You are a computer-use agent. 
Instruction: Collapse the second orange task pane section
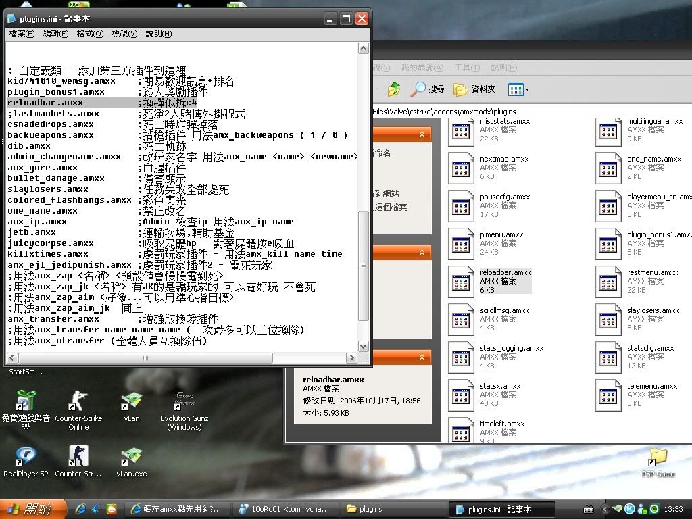coord(423,252)
